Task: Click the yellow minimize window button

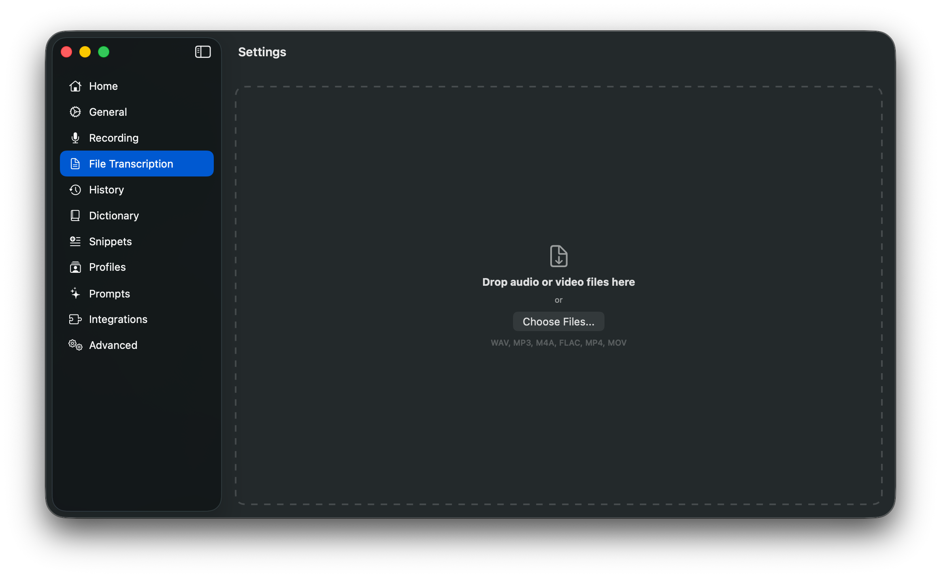Action: 85,52
